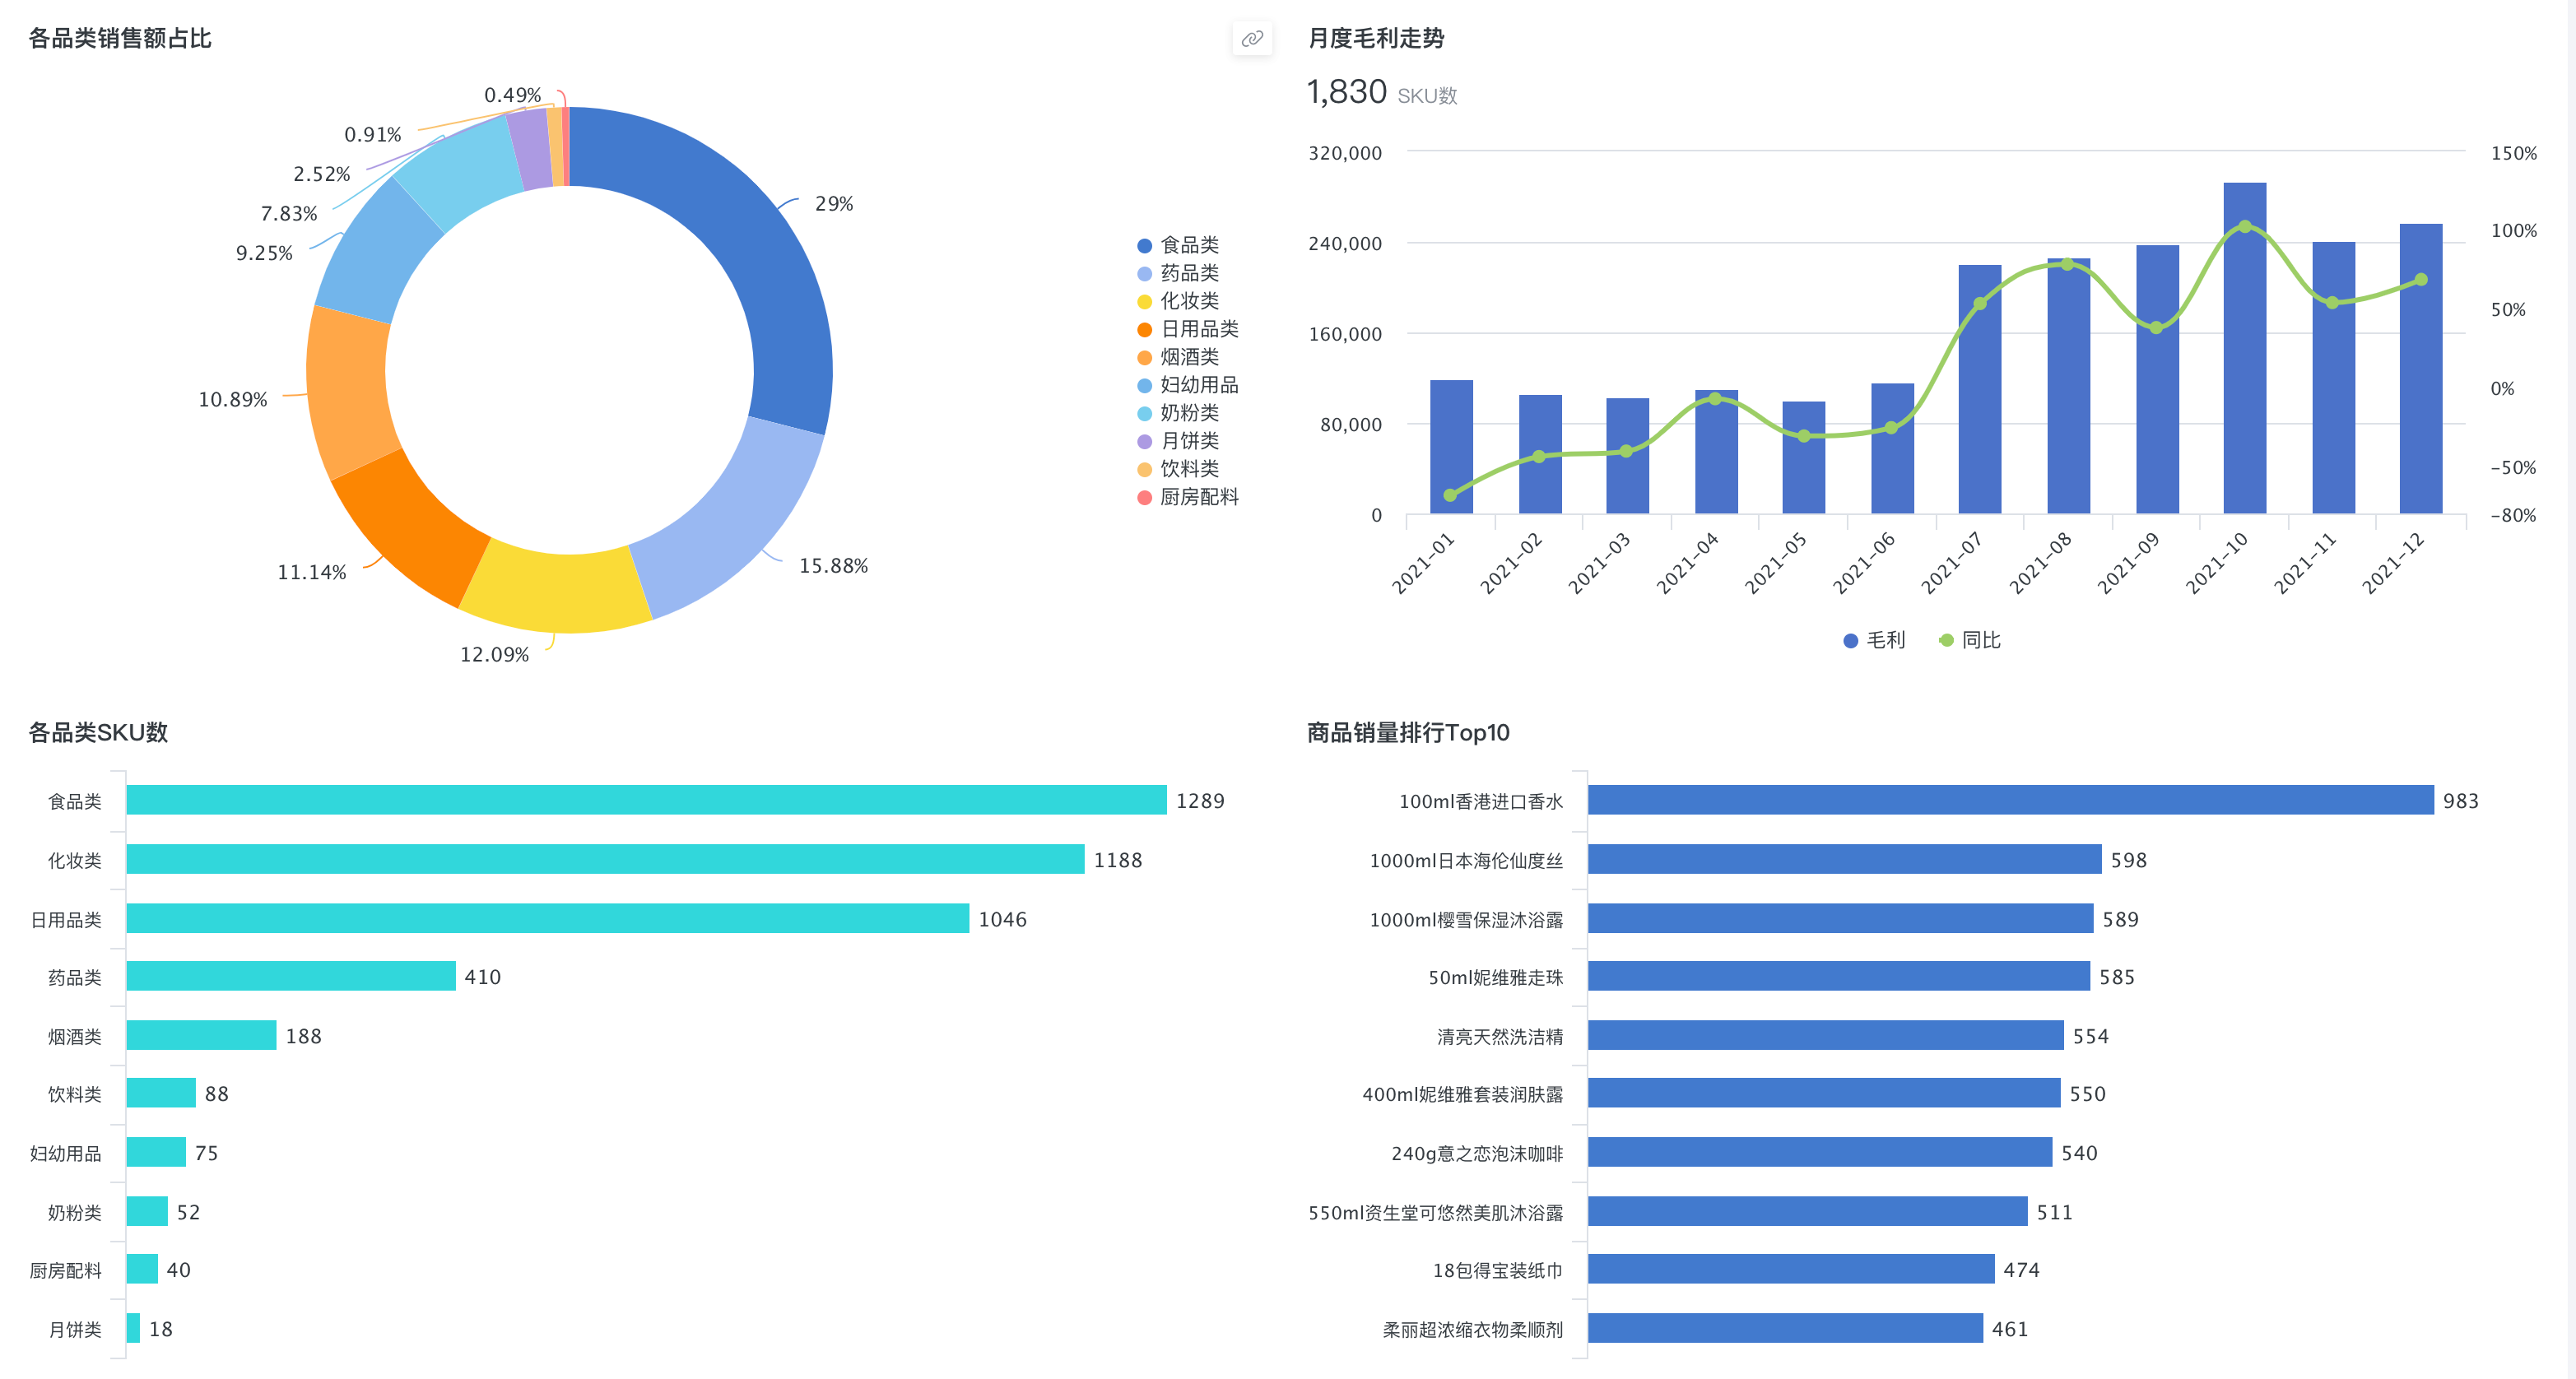Image resolution: width=2576 pixels, height=1379 pixels.
Task: Click the 日用品类 orange legend dot
Action: [1144, 329]
